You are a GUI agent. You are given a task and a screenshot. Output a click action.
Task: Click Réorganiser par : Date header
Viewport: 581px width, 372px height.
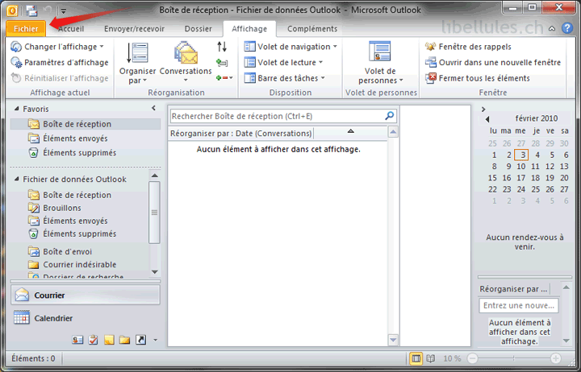click(x=240, y=134)
